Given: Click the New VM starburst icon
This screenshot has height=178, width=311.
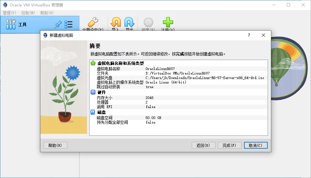Looking at the screenshot, I should tap(148, 22).
